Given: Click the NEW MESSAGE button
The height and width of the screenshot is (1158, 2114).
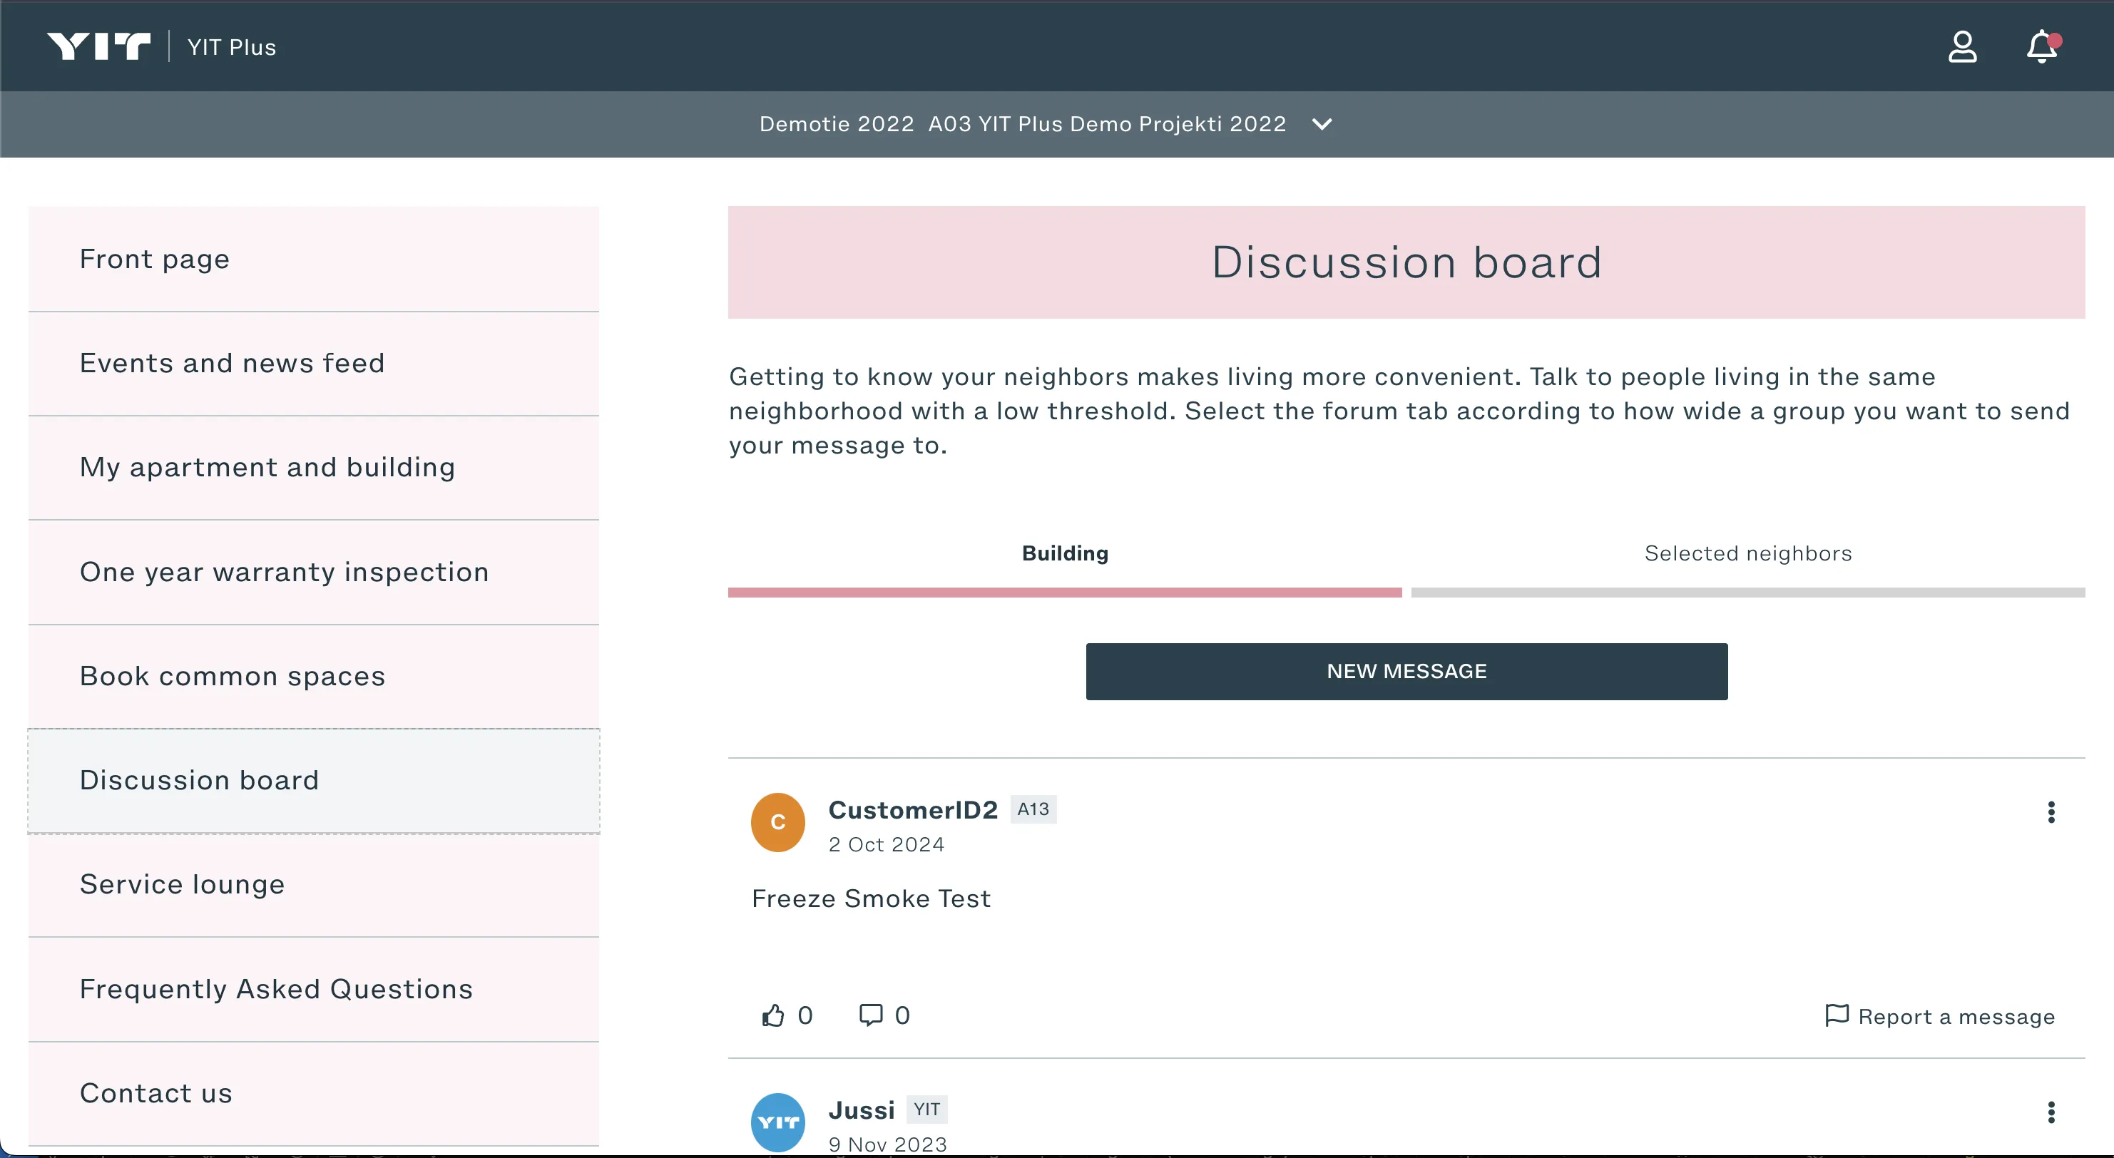Looking at the screenshot, I should (1406, 671).
